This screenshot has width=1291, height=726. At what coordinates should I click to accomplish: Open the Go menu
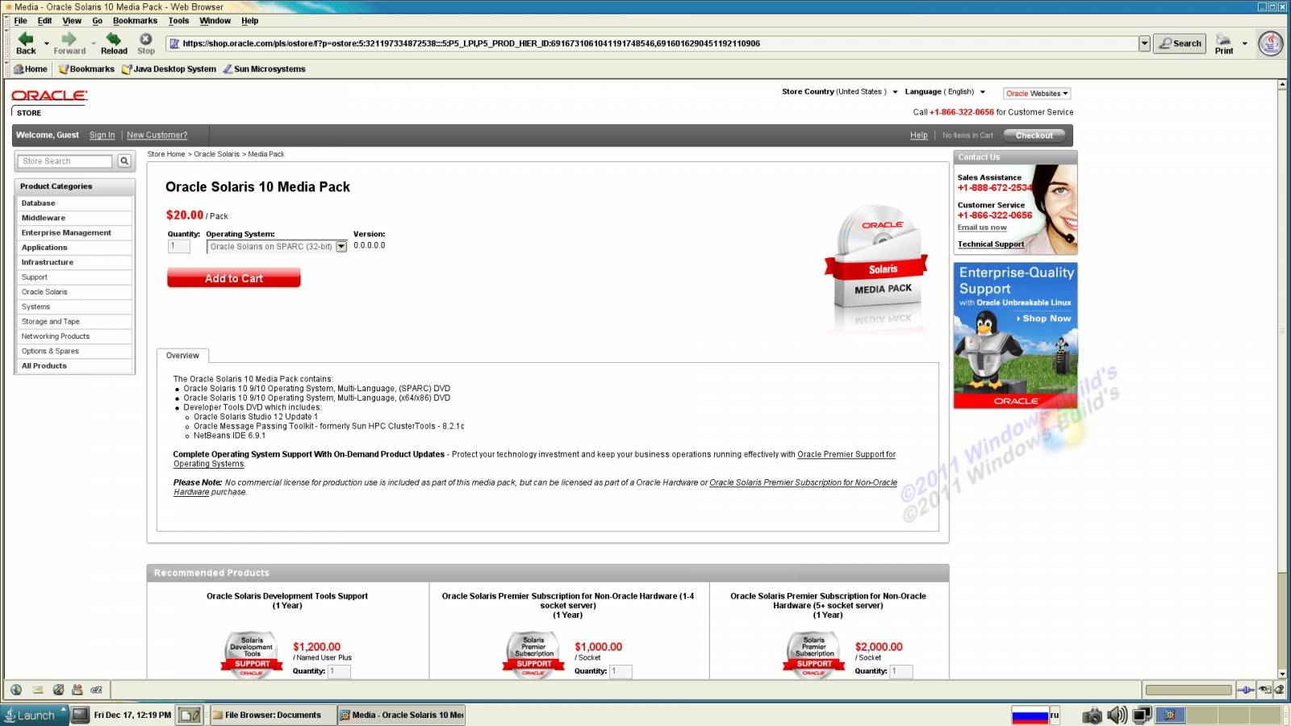coord(97,21)
